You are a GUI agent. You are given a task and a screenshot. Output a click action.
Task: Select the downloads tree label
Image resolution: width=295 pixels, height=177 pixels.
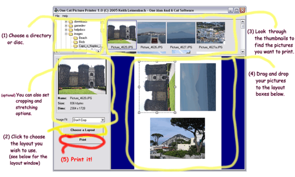coord(81,21)
